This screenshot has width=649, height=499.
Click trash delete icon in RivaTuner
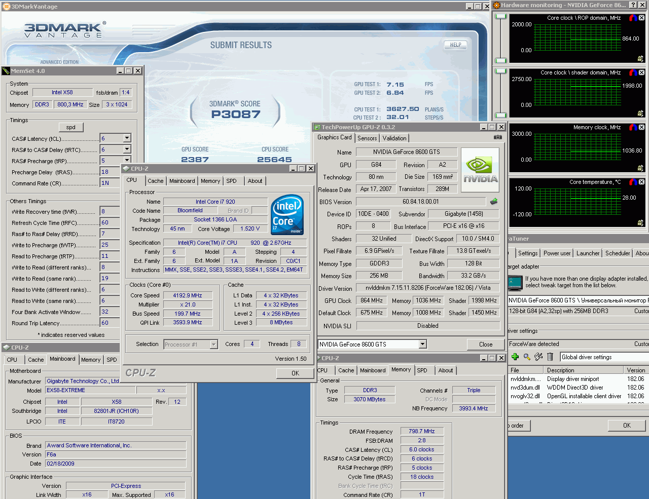(550, 357)
